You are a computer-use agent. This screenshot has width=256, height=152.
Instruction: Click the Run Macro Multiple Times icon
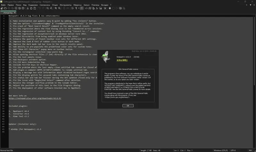120,8
